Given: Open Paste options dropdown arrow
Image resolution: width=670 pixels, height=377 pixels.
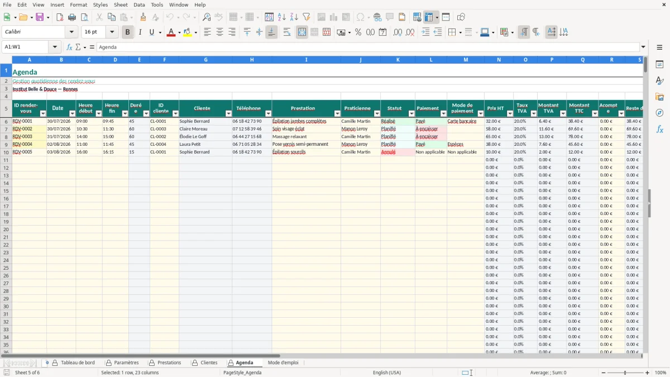Looking at the screenshot, I should [x=132, y=17].
